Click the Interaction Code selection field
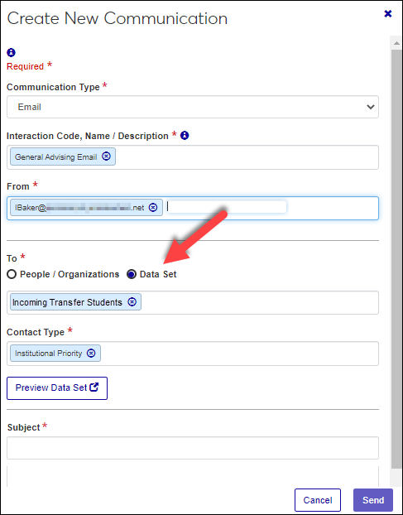 (193, 157)
